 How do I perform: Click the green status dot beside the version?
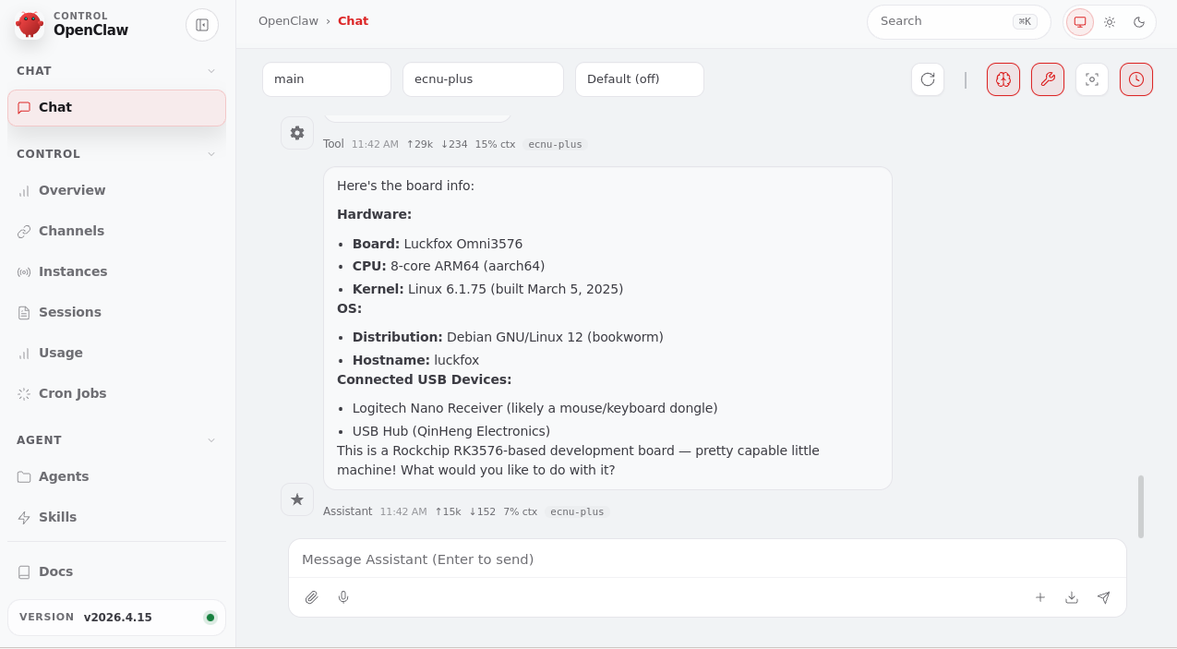[210, 618]
